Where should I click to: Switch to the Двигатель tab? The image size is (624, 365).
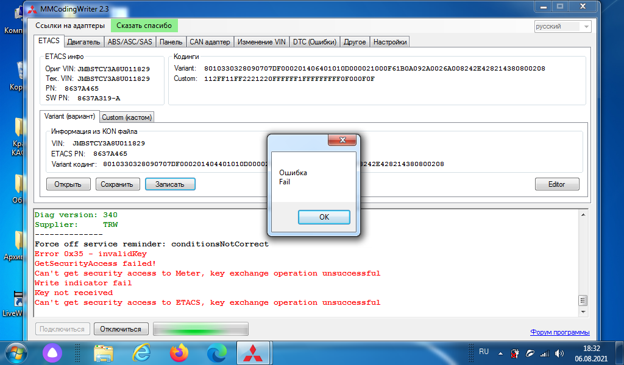[x=83, y=42]
